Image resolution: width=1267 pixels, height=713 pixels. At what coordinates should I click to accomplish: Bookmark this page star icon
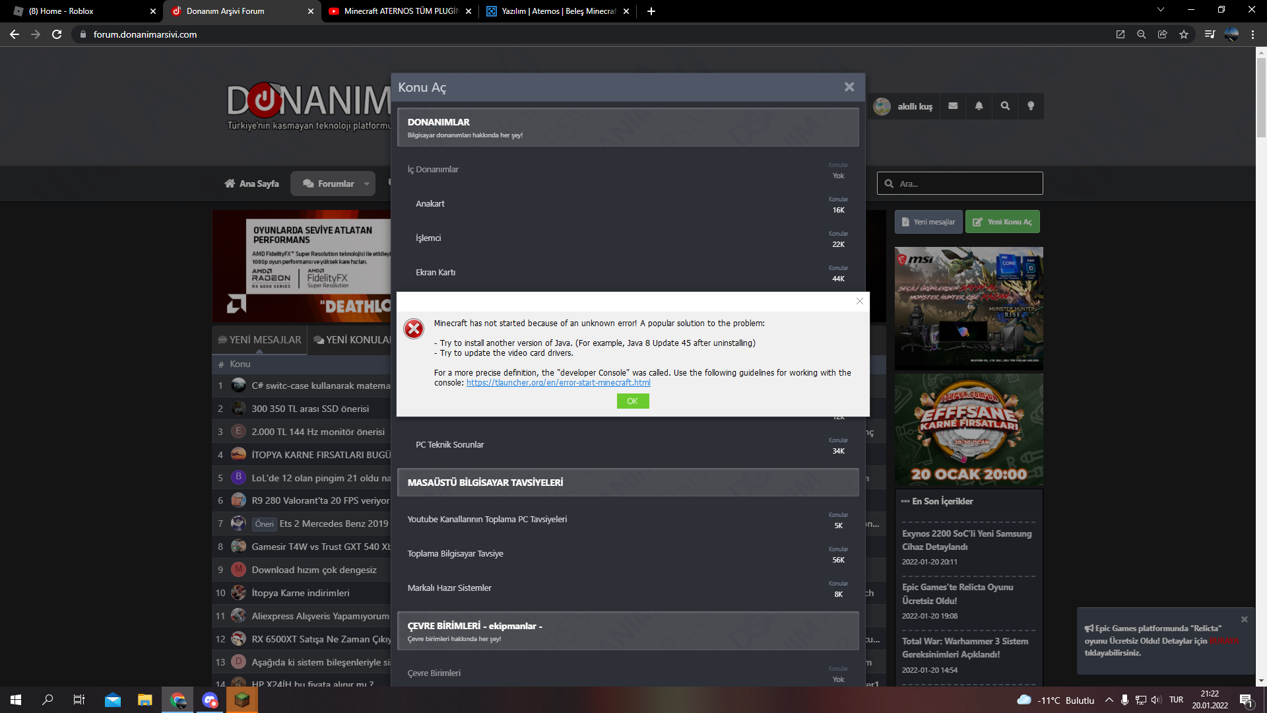tap(1184, 34)
